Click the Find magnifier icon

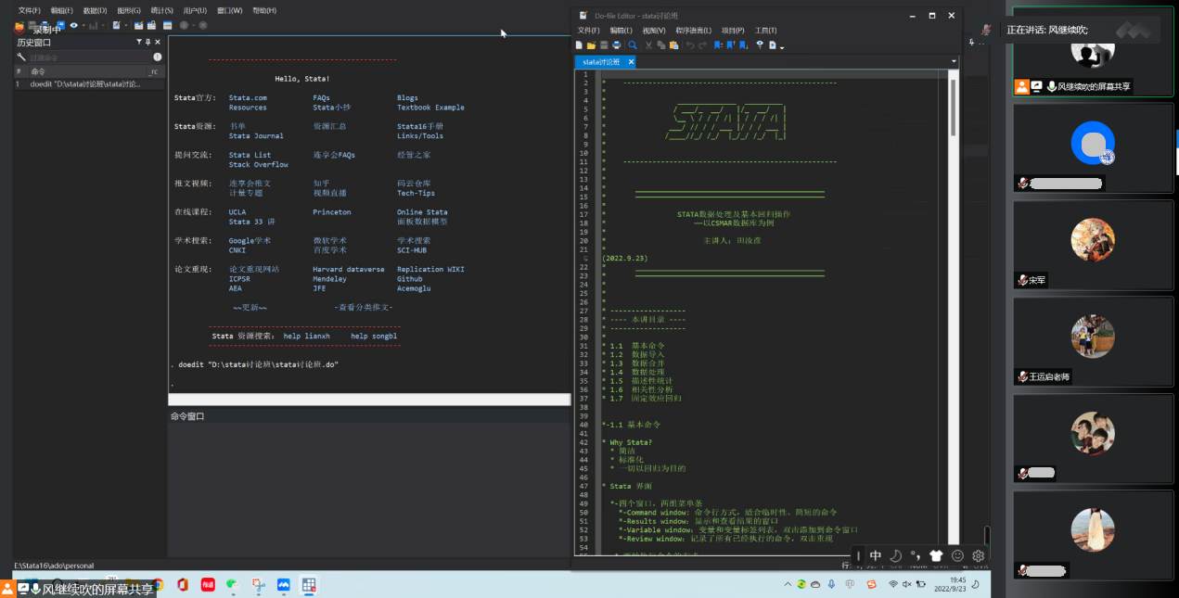pyautogui.click(x=633, y=45)
